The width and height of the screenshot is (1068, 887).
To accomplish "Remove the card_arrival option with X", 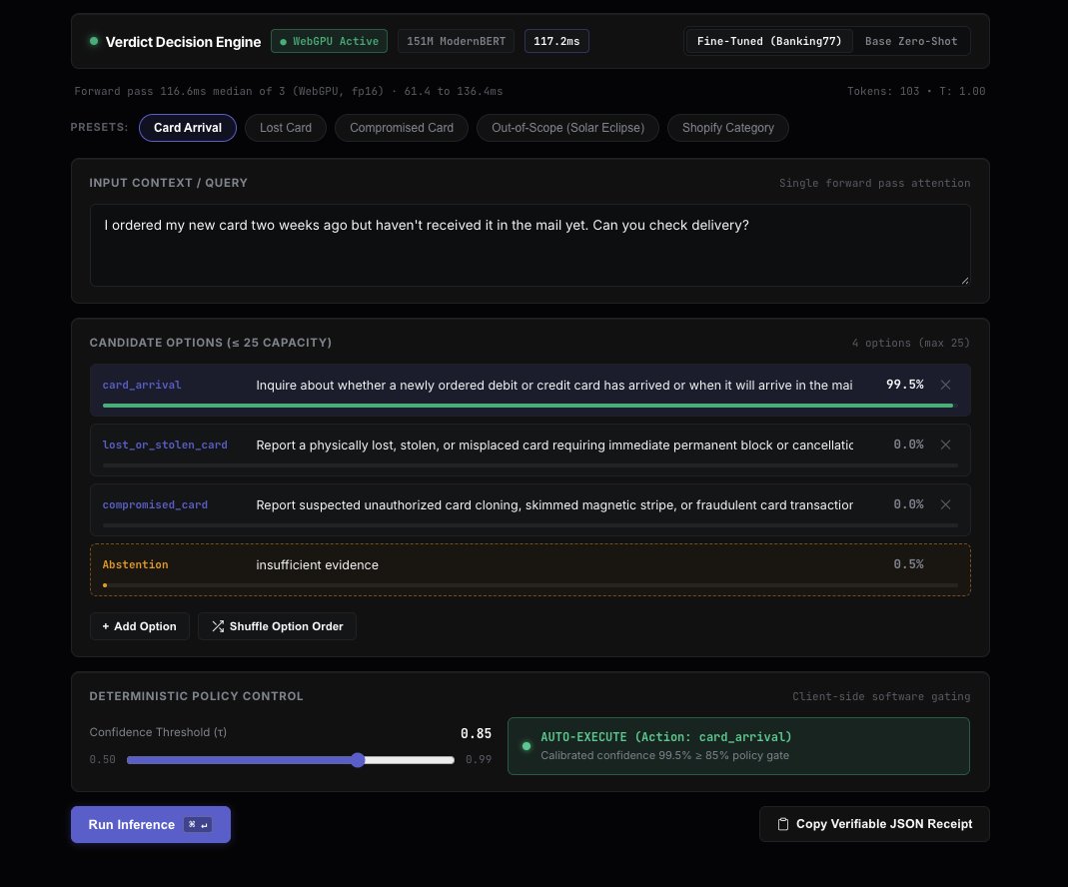I will tap(945, 385).
